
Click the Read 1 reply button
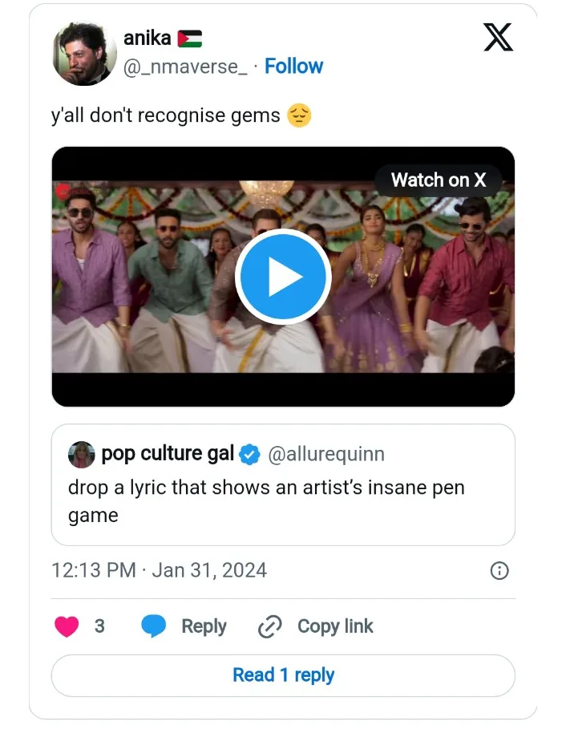[283, 675]
